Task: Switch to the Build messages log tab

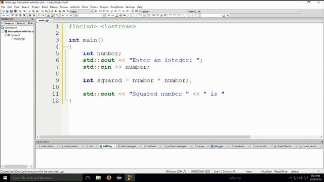Action: tap(128, 146)
